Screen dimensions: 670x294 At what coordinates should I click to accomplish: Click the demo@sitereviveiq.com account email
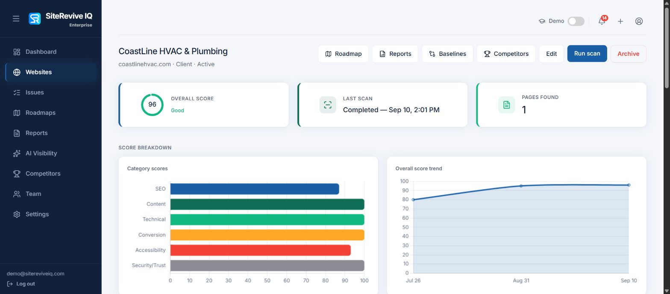click(35, 274)
